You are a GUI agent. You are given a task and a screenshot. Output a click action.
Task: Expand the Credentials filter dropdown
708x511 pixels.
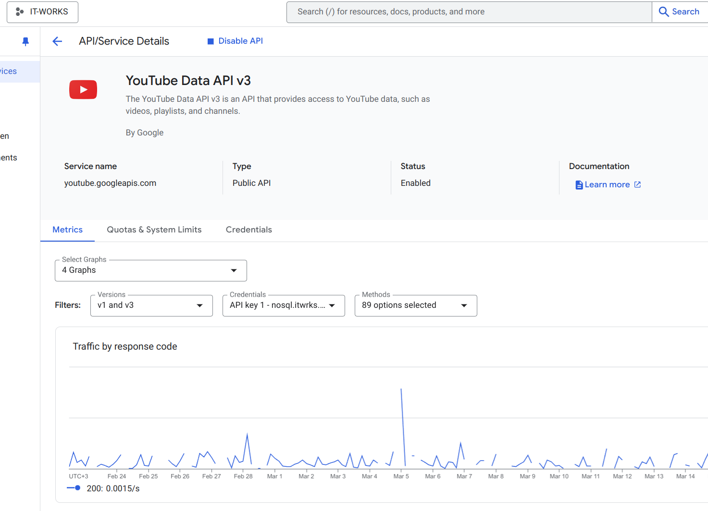(x=284, y=305)
